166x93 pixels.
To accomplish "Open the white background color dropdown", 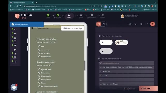I will point(106,42).
